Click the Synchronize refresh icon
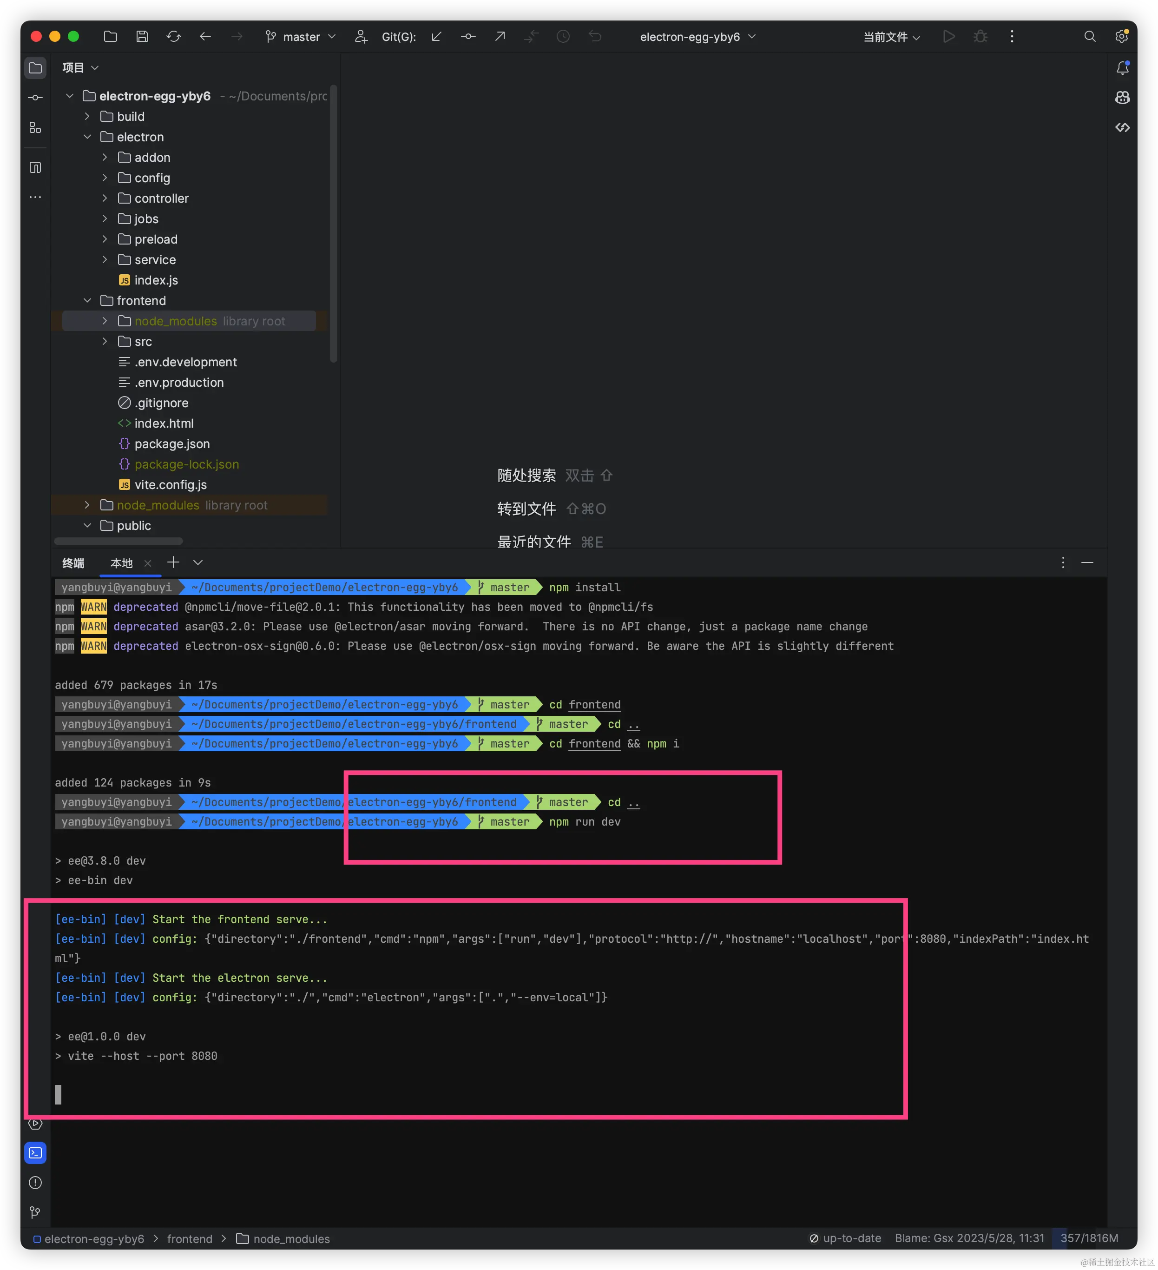The image size is (1158, 1270). tap(174, 37)
